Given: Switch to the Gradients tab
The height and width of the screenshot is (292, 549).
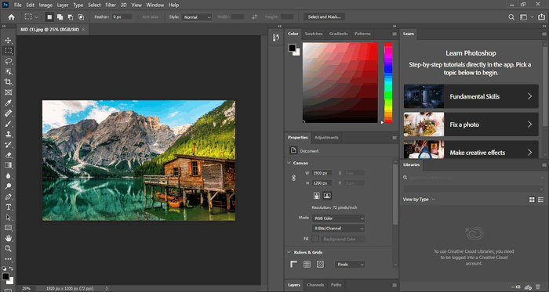Looking at the screenshot, I should 339,34.
